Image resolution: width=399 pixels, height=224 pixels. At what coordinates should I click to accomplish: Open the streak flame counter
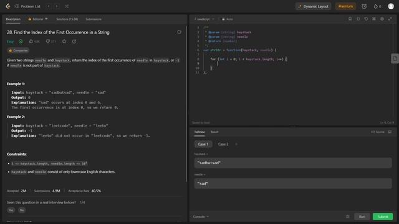[x=377, y=6]
